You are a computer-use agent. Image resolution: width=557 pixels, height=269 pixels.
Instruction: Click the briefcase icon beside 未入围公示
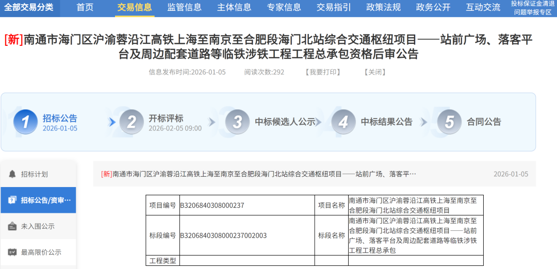pyautogui.click(x=12, y=226)
